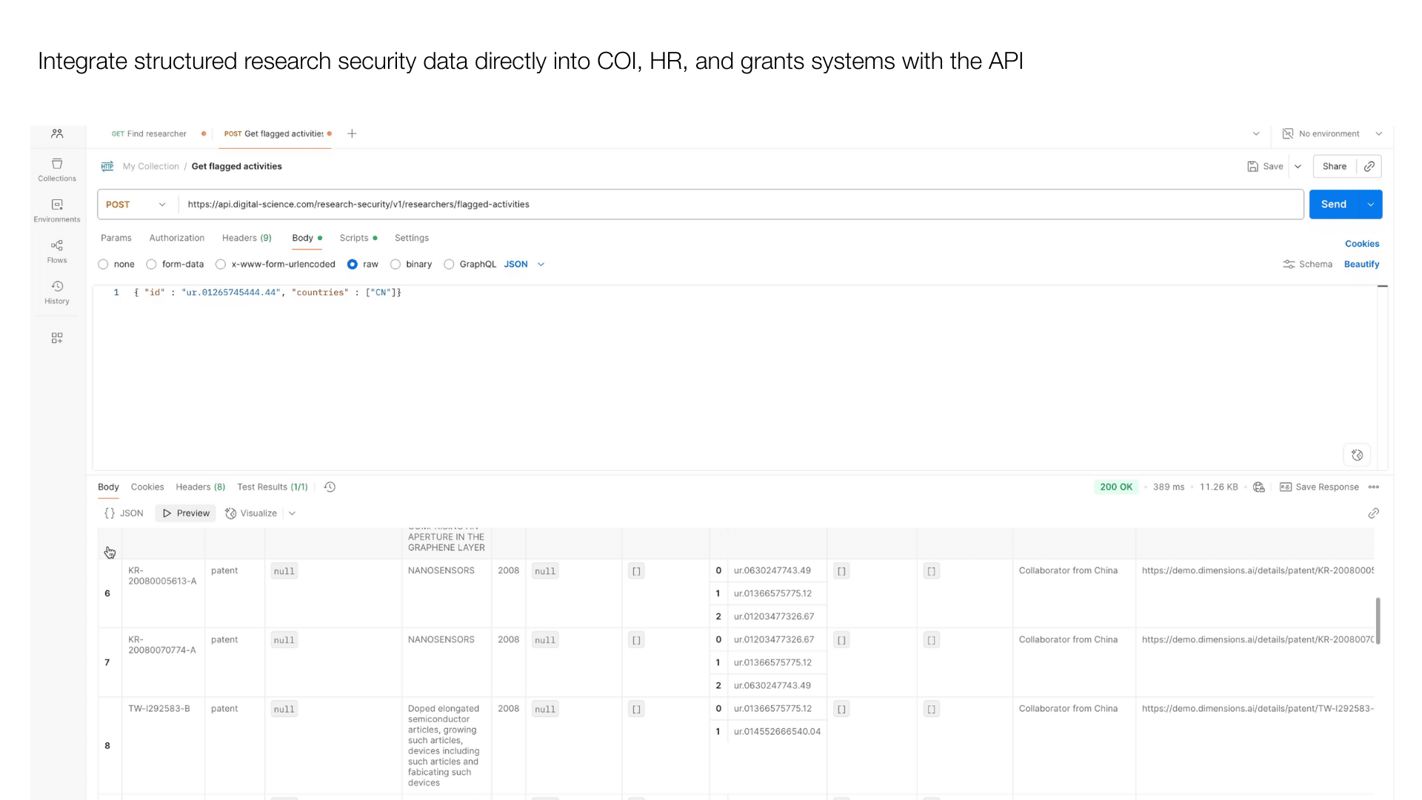Copy the request link via link icon beside Share

coord(1369,167)
